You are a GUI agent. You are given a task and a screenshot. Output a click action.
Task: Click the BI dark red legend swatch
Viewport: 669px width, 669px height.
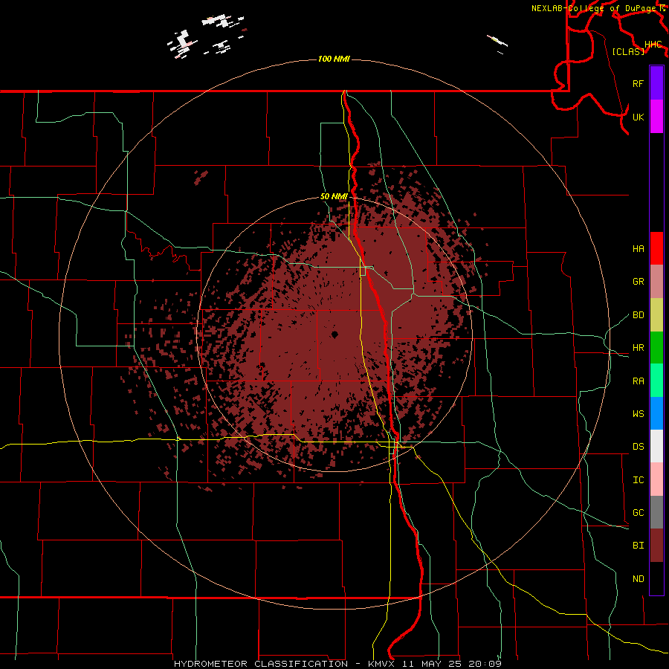(656, 546)
